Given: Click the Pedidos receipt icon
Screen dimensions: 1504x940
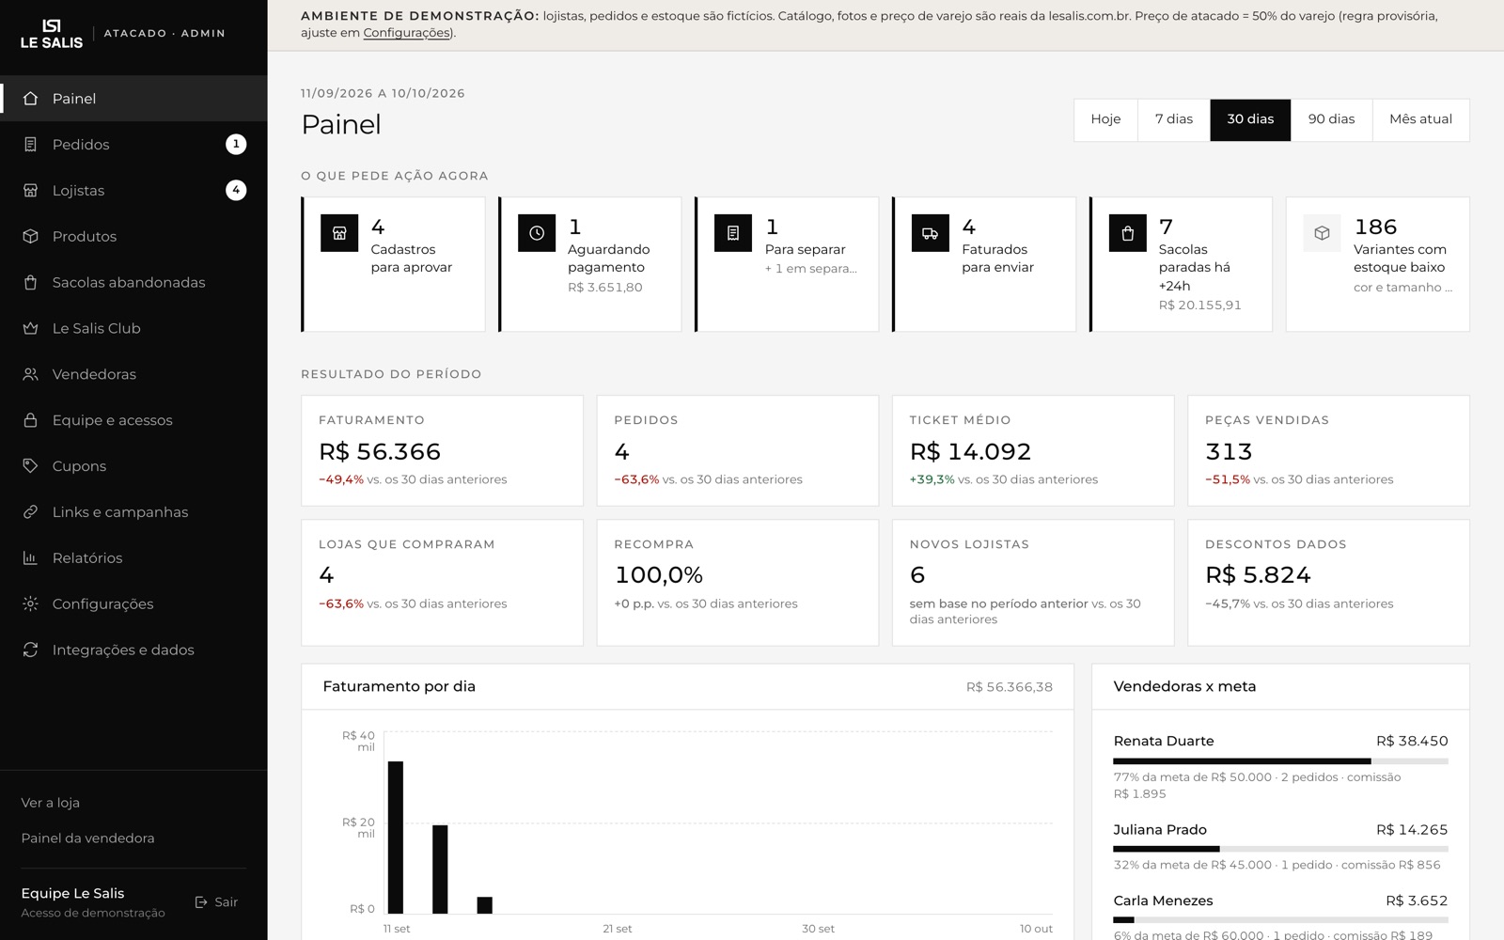Looking at the screenshot, I should point(30,145).
